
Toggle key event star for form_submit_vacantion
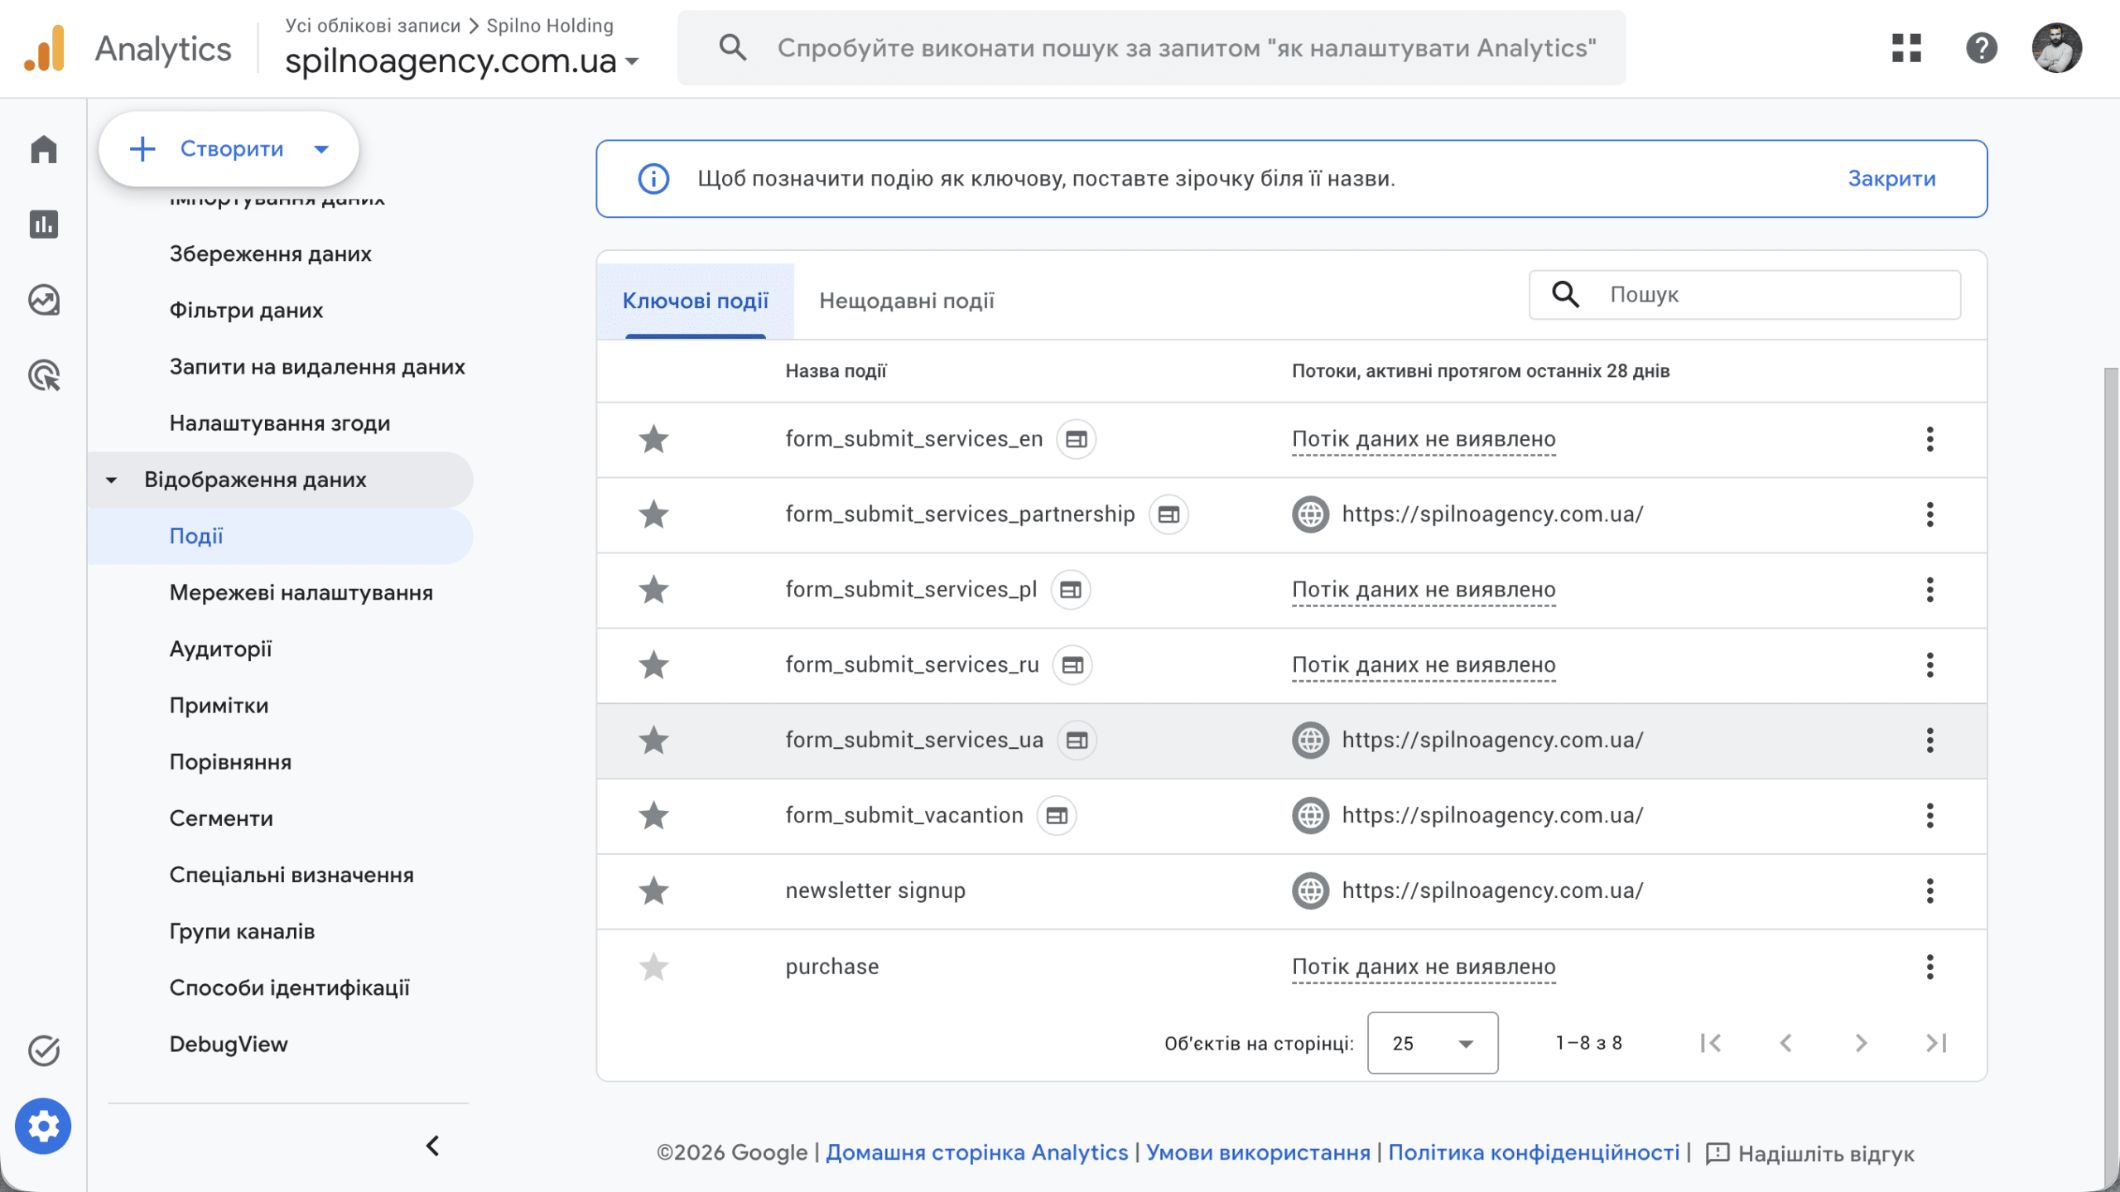653,816
